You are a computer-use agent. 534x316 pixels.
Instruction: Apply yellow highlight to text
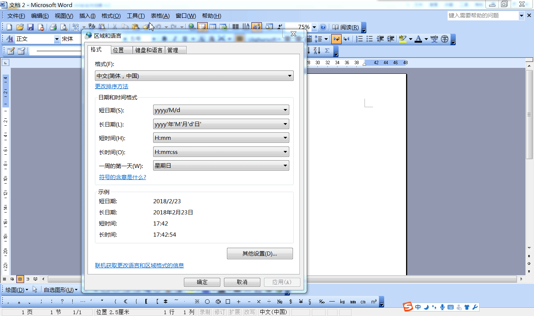[402, 39]
